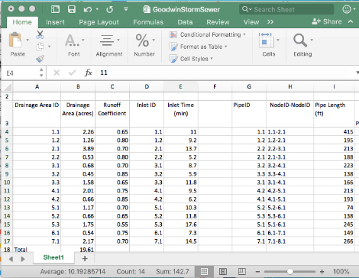This screenshot has width=359, height=278.
Task: Click the Total label cell
Action: [37, 250]
